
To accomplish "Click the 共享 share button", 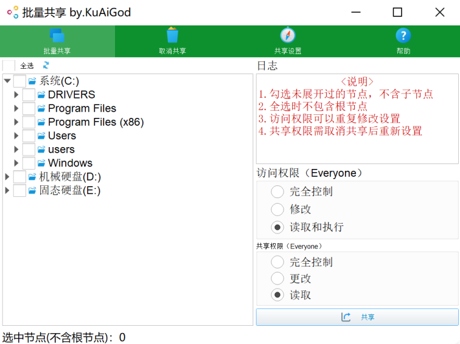I will [357, 317].
